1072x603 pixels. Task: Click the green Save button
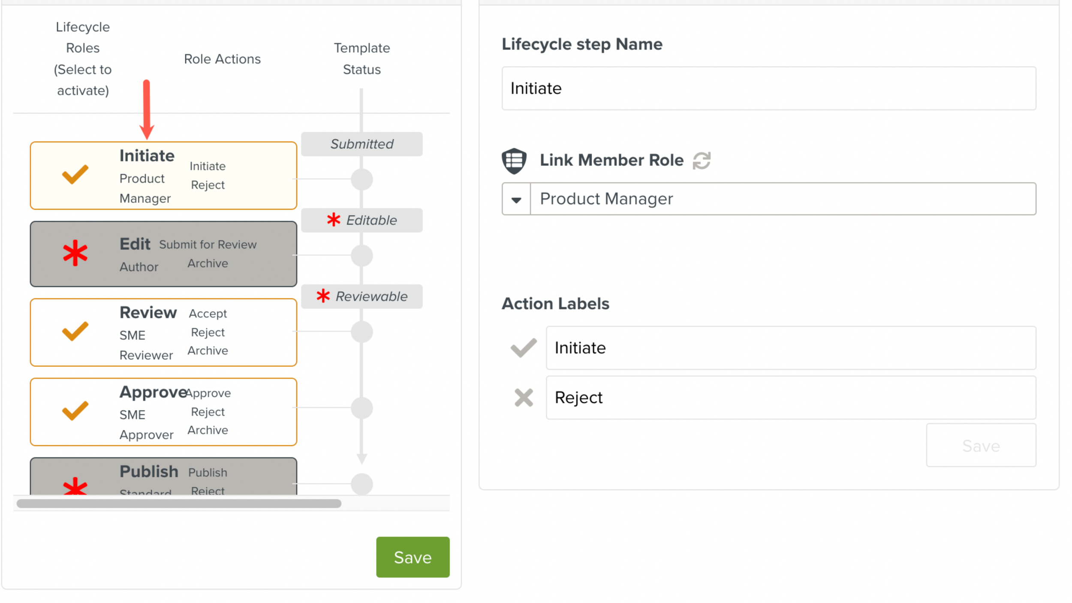click(x=412, y=557)
